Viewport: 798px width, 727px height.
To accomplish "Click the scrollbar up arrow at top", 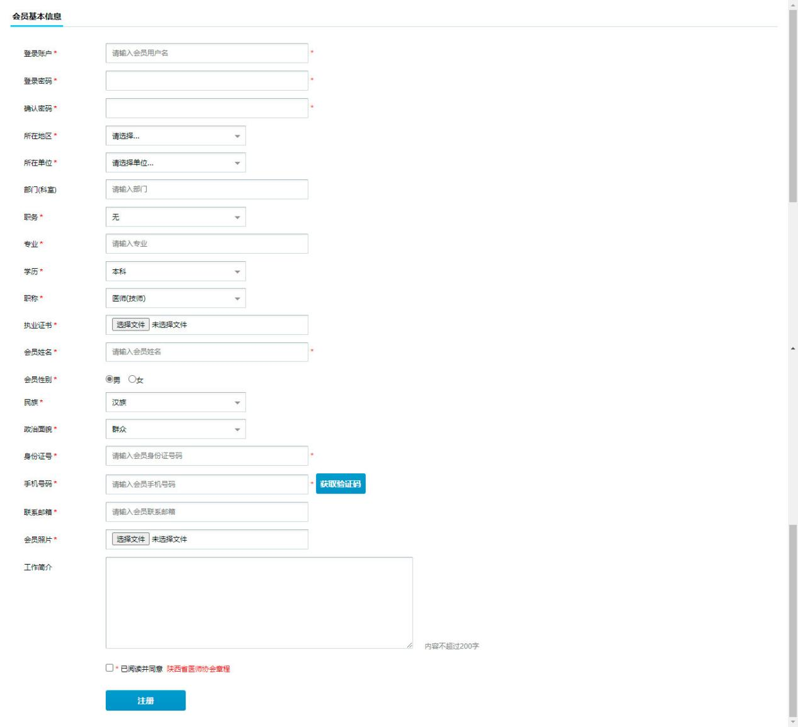I will pyautogui.click(x=793, y=4).
